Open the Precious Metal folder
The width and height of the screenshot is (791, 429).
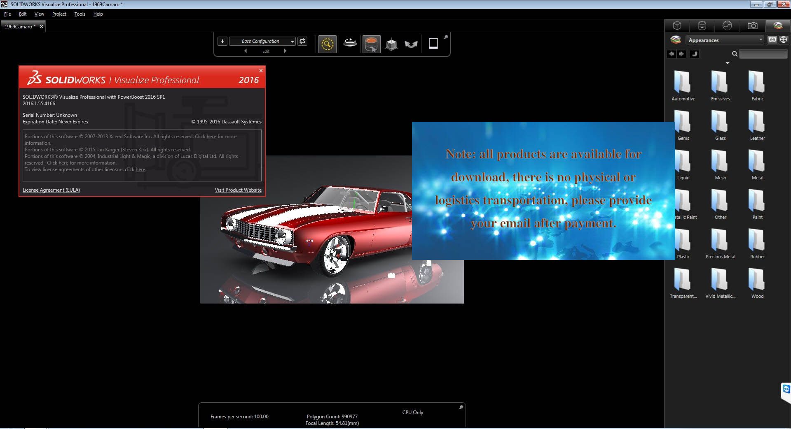pyautogui.click(x=720, y=243)
